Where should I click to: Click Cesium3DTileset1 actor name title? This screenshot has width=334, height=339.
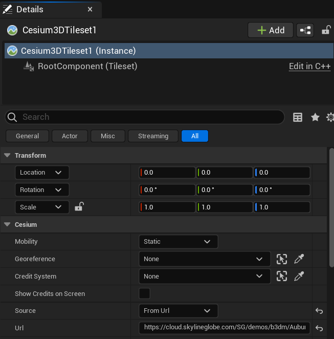[59, 30]
